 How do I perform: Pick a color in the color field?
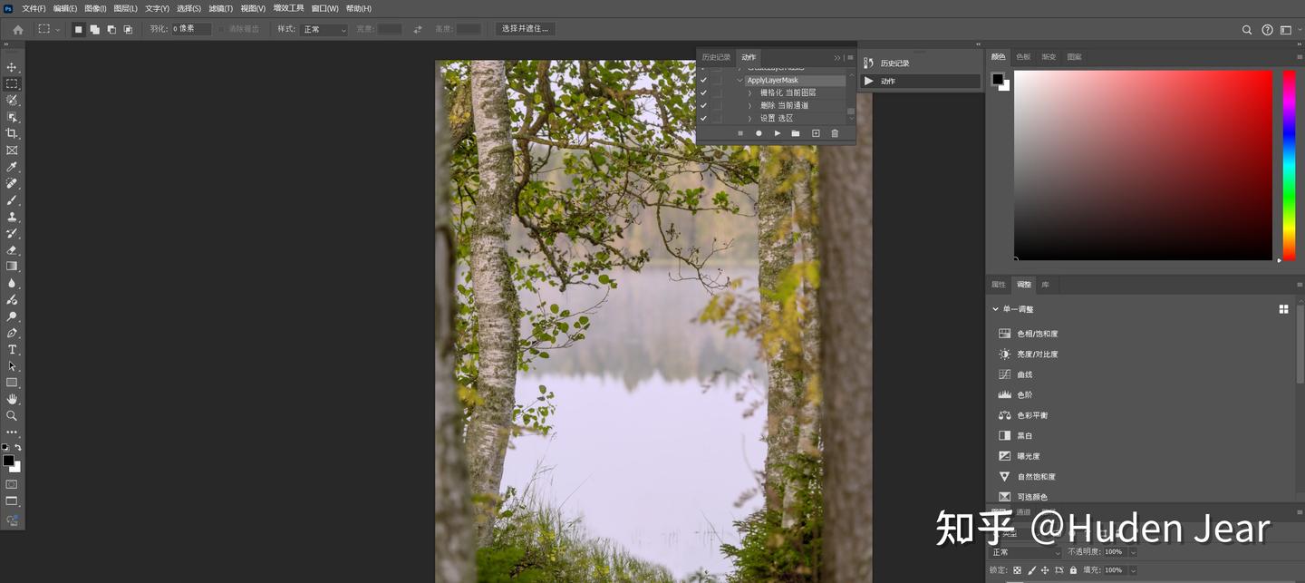(1143, 165)
